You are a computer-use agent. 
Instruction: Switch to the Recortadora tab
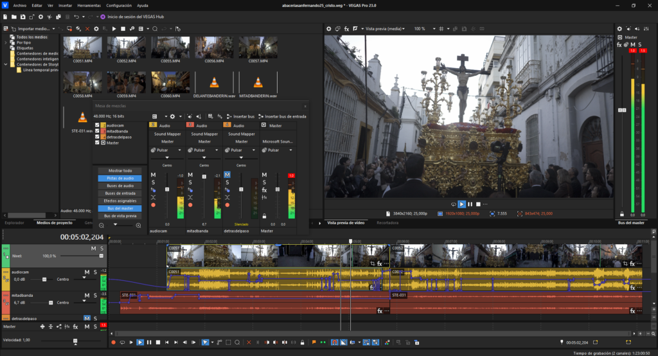[387, 223]
